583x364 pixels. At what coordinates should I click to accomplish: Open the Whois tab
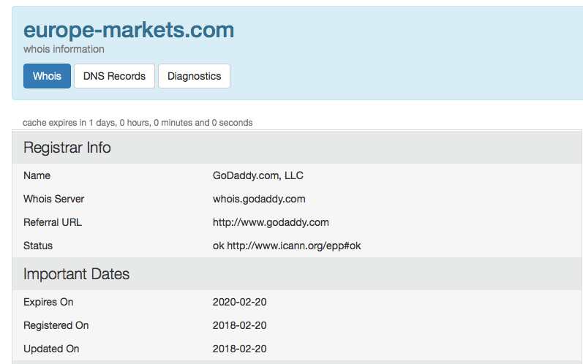pos(47,76)
